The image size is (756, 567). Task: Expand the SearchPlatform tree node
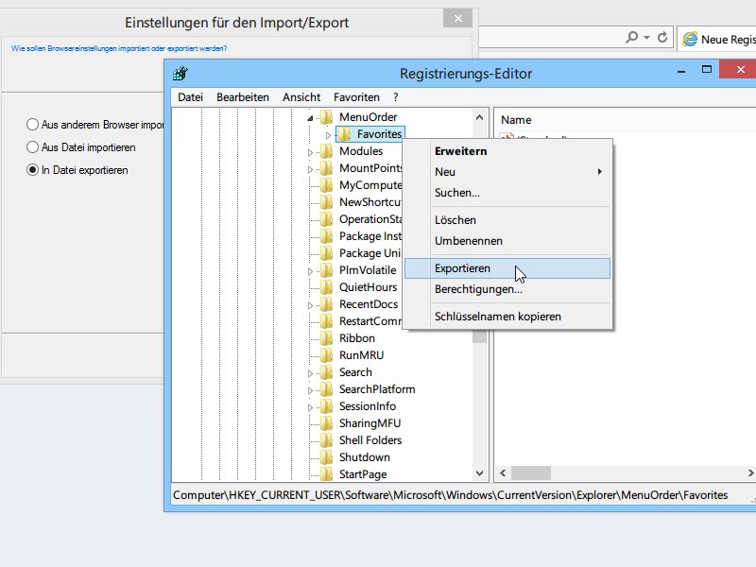310,390
